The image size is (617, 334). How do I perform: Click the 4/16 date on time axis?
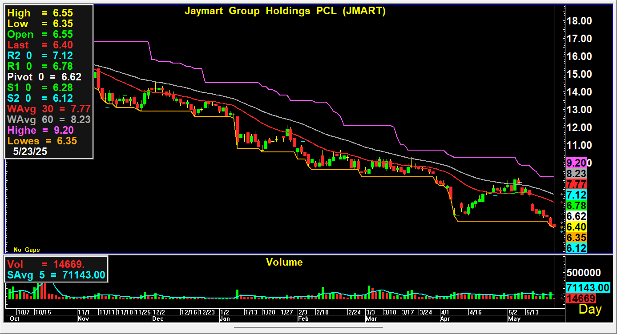476,312
